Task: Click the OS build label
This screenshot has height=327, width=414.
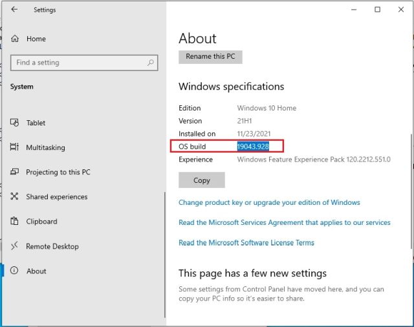Action: click(x=192, y=147)
